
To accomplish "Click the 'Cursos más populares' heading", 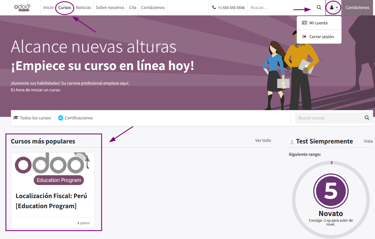I will [43, 141].
